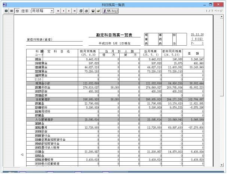
Task: Close the window with red X
Action: pos(218,4)
